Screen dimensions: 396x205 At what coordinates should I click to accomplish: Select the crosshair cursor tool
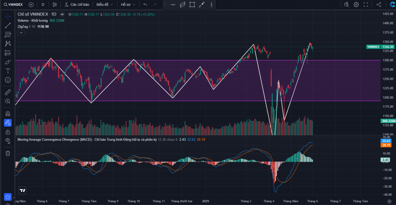(8, 17)
